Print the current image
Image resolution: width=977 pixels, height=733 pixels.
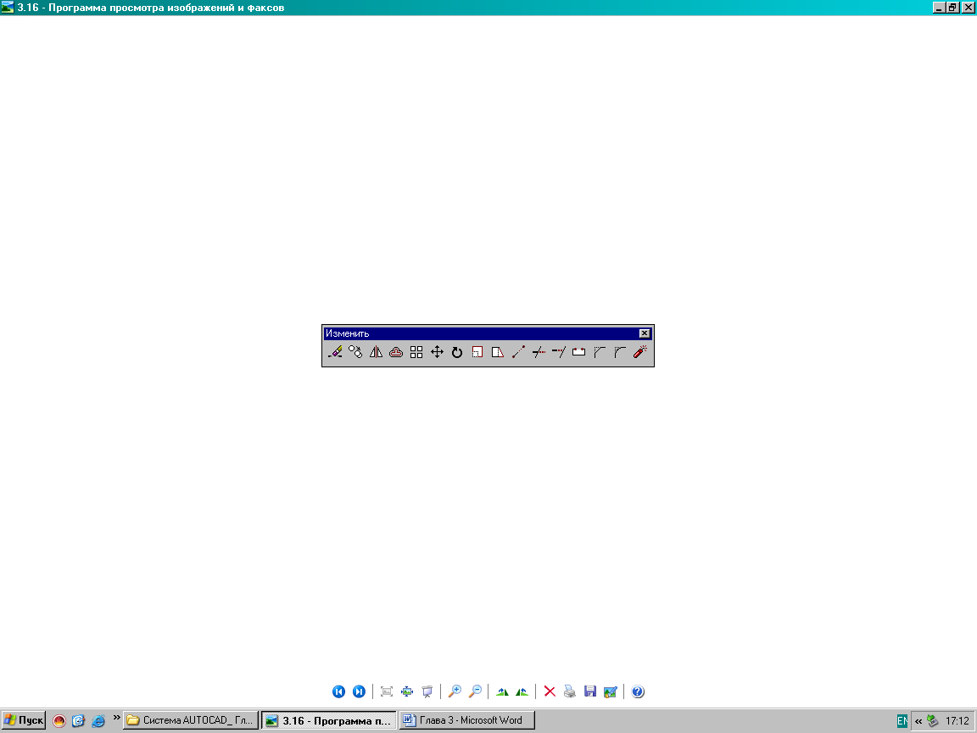click(x=570, y=691)
